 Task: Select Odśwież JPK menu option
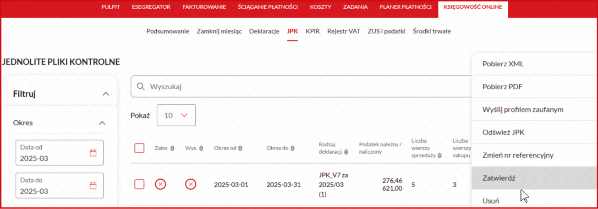point(534,133)
